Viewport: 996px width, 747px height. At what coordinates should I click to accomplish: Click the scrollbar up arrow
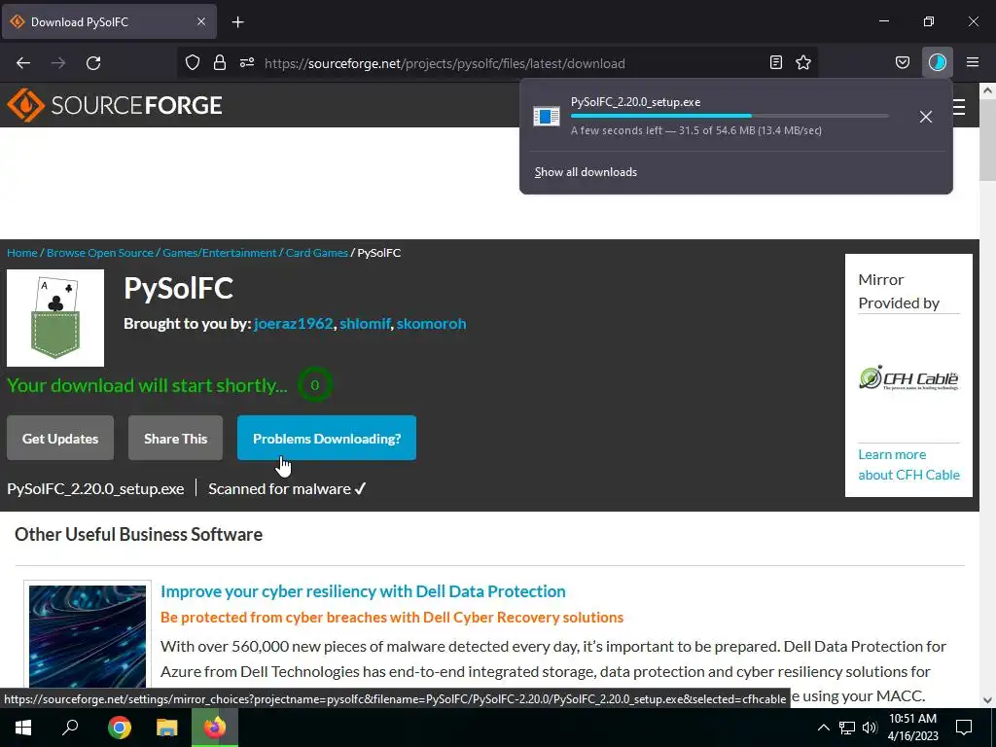pos(987,90)
